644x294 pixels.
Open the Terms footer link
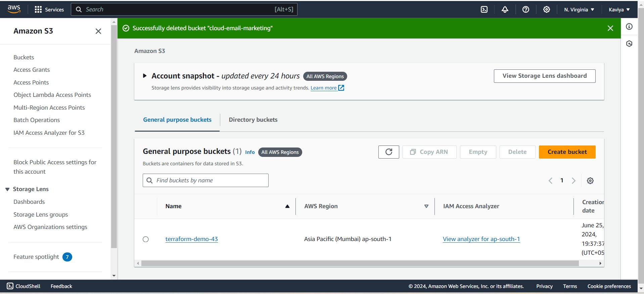tap(570, 286)
